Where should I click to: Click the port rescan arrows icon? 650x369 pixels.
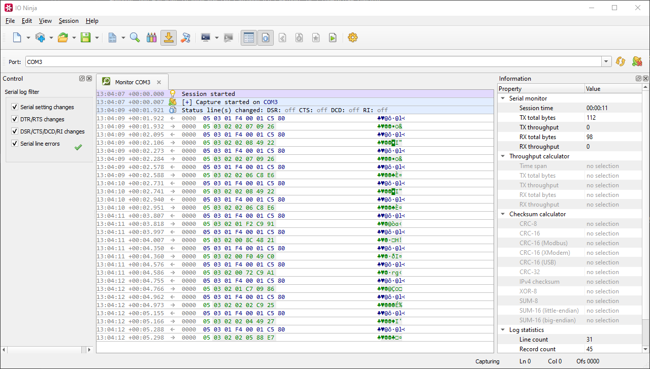(621, 61)
